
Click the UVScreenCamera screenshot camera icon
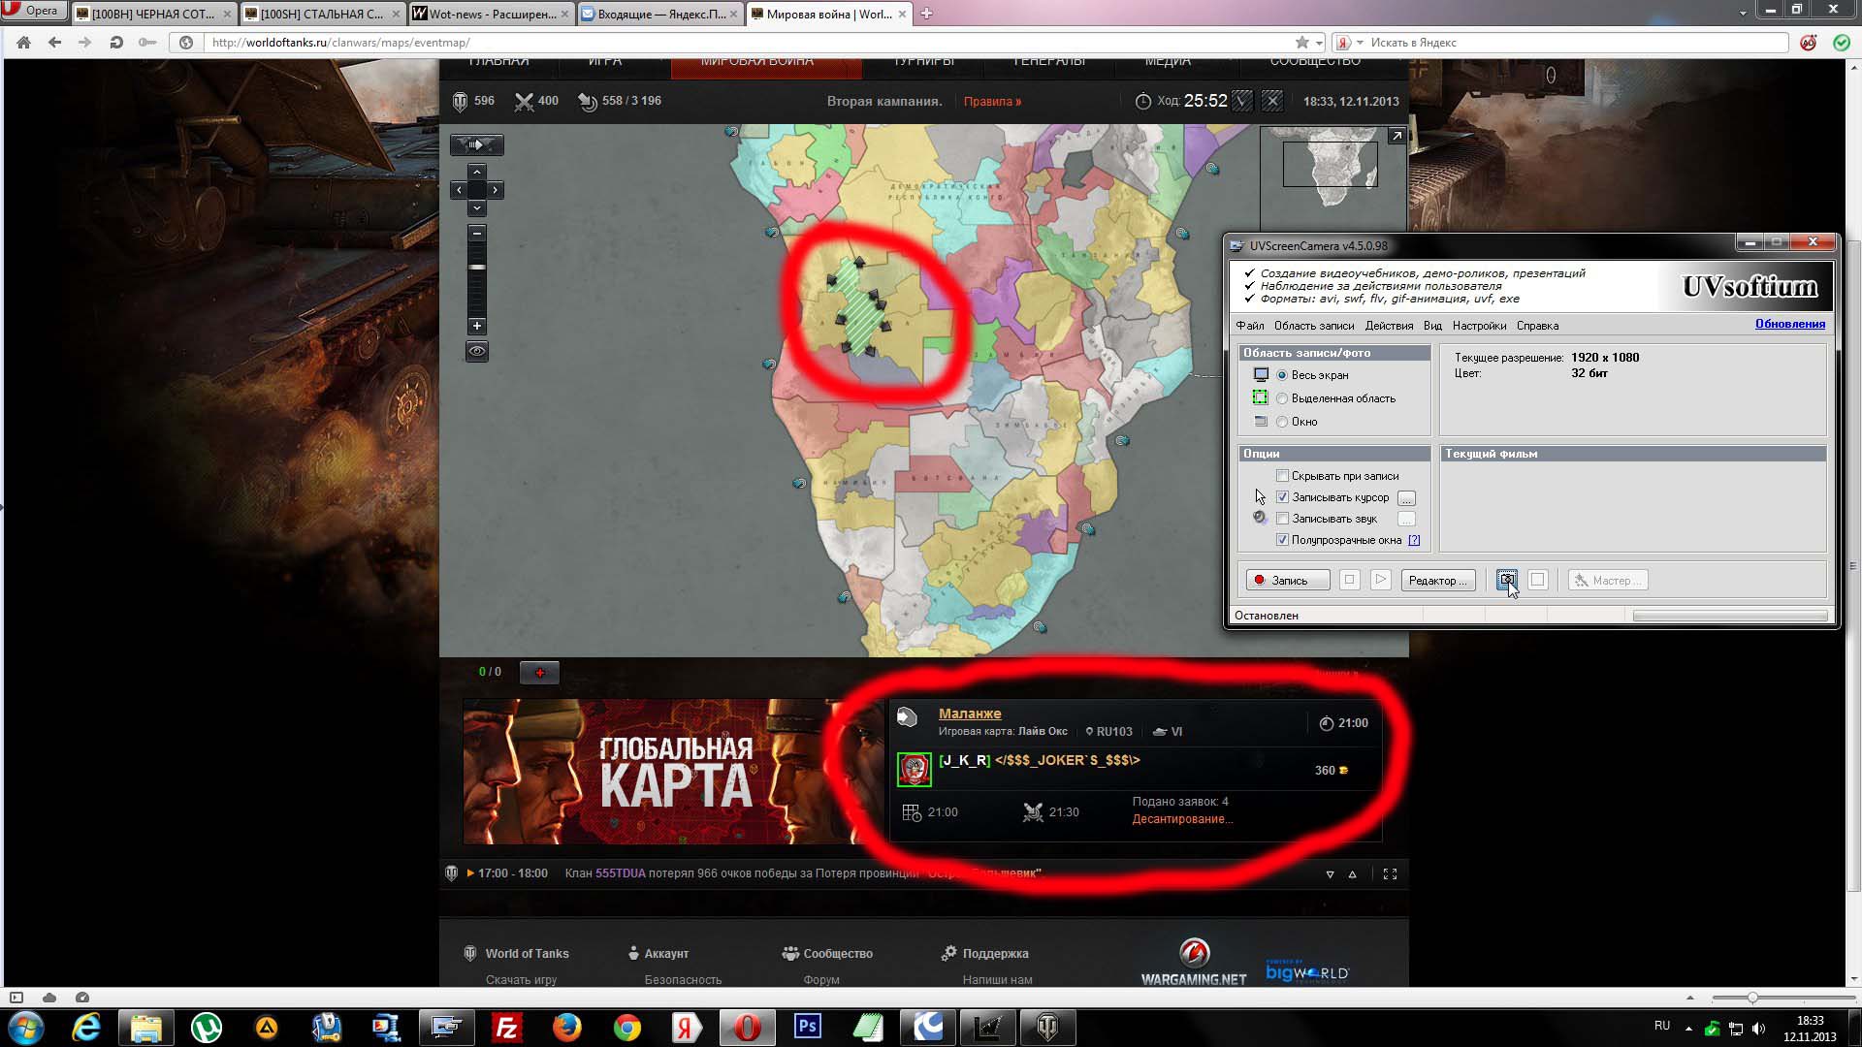pyautogui.click(x=1506, y=580)
